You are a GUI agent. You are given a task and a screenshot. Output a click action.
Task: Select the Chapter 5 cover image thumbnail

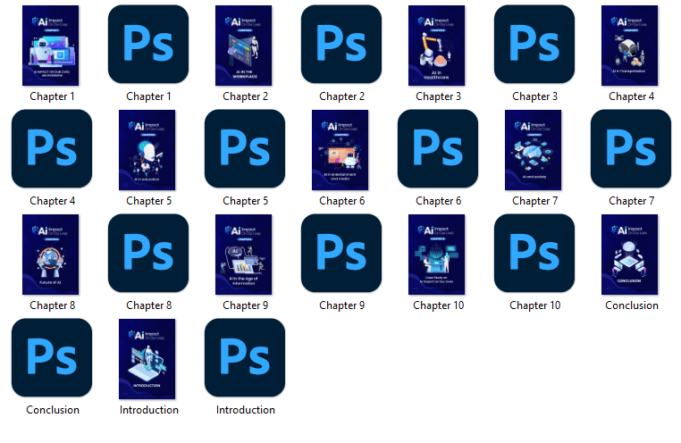[x=147, y=150]
